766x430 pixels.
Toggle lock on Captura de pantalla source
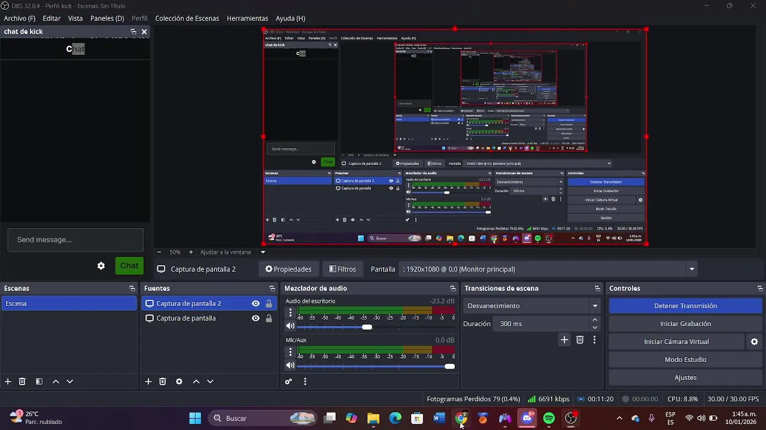point(269,318)
